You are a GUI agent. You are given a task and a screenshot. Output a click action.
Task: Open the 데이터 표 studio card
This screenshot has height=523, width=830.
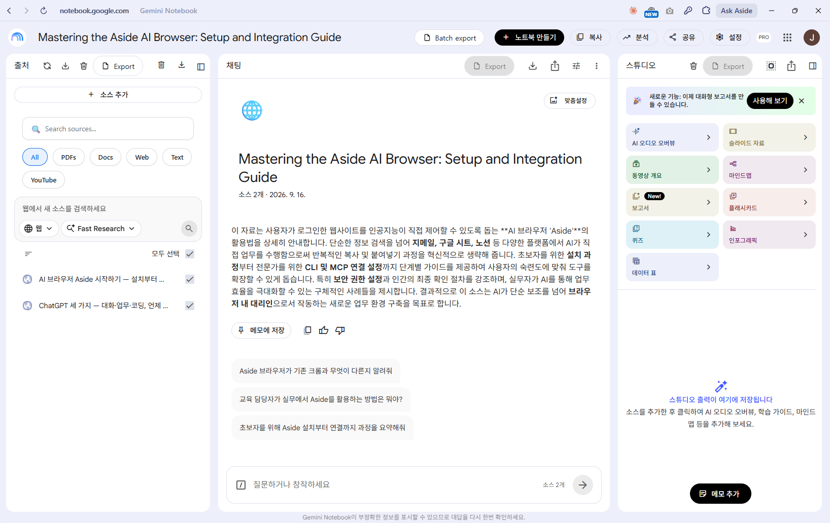(x=672, y=267)
